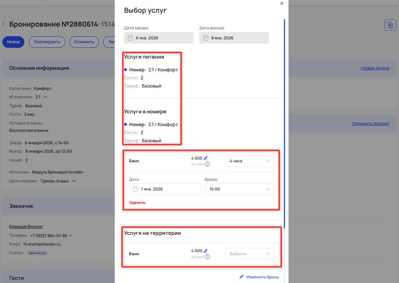Click calendar icon in Дата выезда field
Image resolution: width=399 pixels, height=283 pixels.
206,38
